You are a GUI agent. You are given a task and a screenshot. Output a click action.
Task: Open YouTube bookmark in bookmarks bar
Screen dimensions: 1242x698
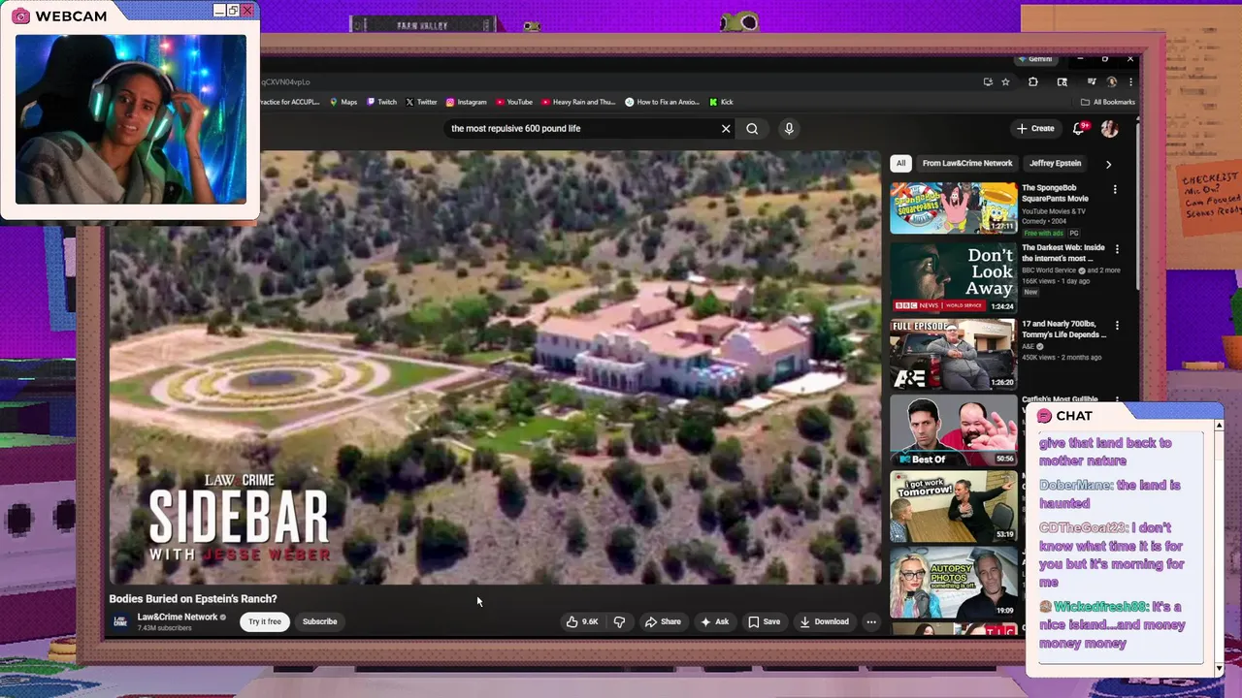coord(514,102)
